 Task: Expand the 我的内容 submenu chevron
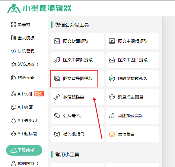[x=38, y=163]
